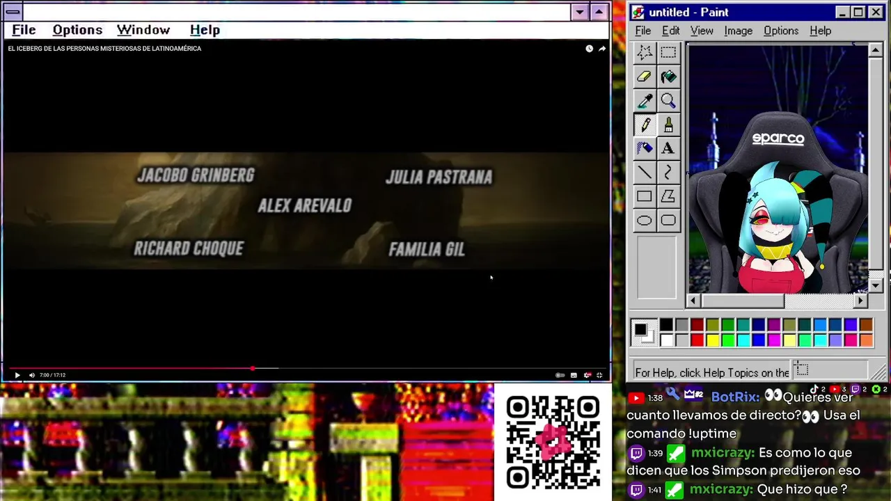
Task: Pick the black color in Paint palette
Action: (666, 325)
